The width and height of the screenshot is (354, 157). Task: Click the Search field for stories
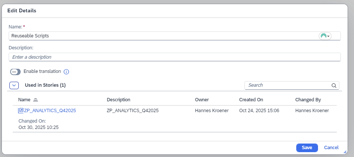click(x=287, y=85)
